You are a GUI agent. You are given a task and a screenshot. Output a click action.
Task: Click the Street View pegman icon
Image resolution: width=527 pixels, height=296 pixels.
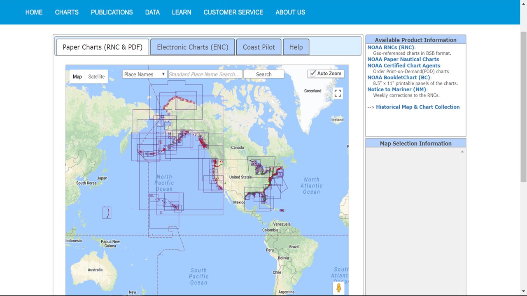click(338, 288)
